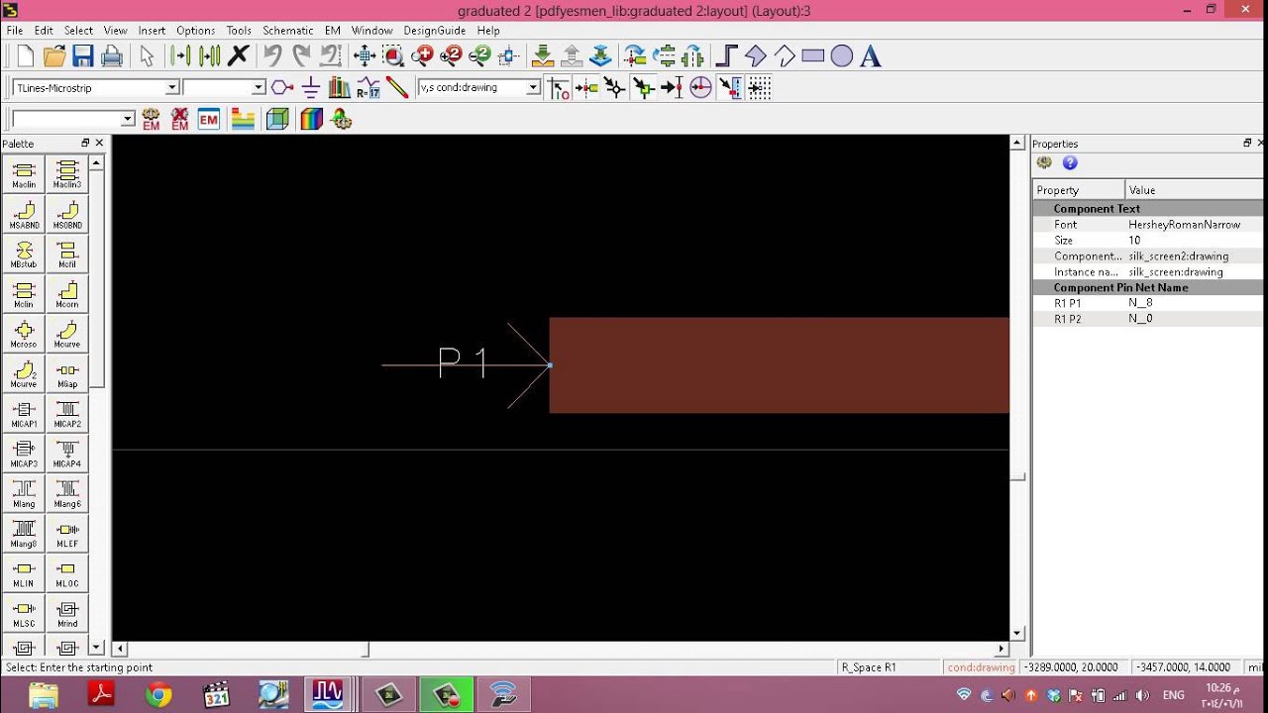
Task: Open the Insert menu
Action: pos(152,31)
